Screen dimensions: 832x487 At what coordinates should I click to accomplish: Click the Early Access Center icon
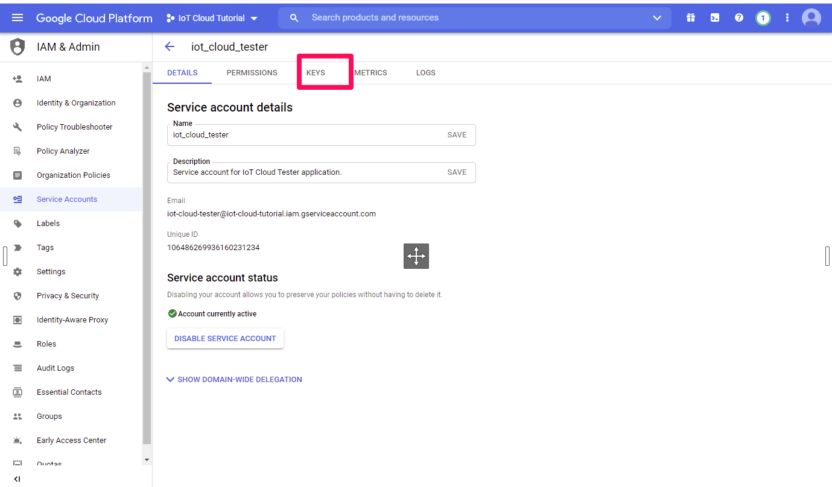point(17,441)
